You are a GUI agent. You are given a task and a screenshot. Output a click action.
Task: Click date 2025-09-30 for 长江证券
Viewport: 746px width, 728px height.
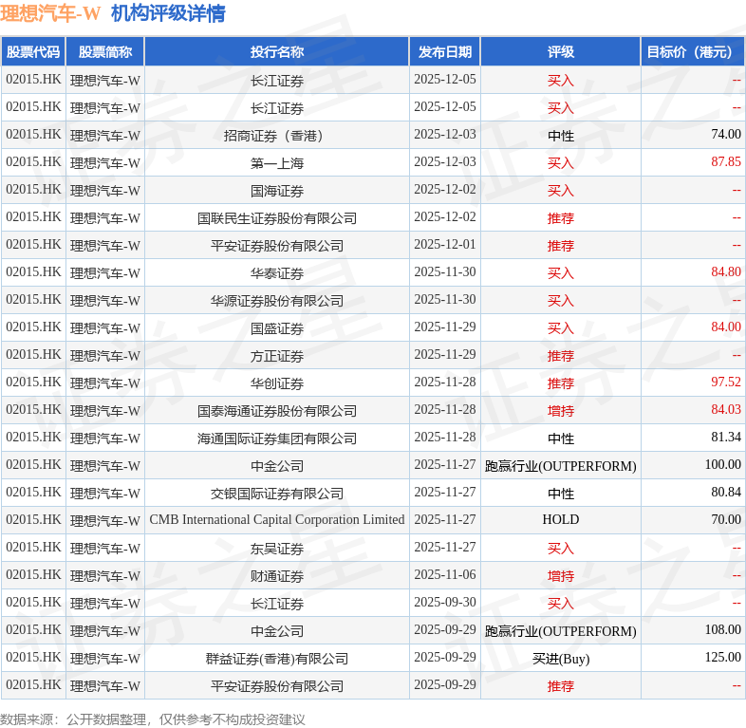click(445, 602)
